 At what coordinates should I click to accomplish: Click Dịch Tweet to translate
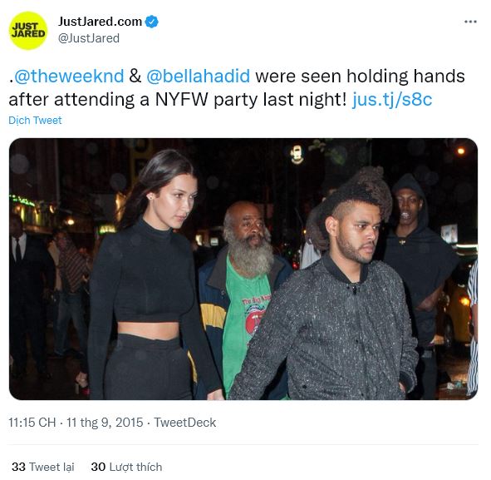35,121
